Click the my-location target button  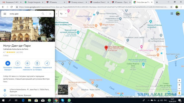pyautogui.click(x=179, y=81)
